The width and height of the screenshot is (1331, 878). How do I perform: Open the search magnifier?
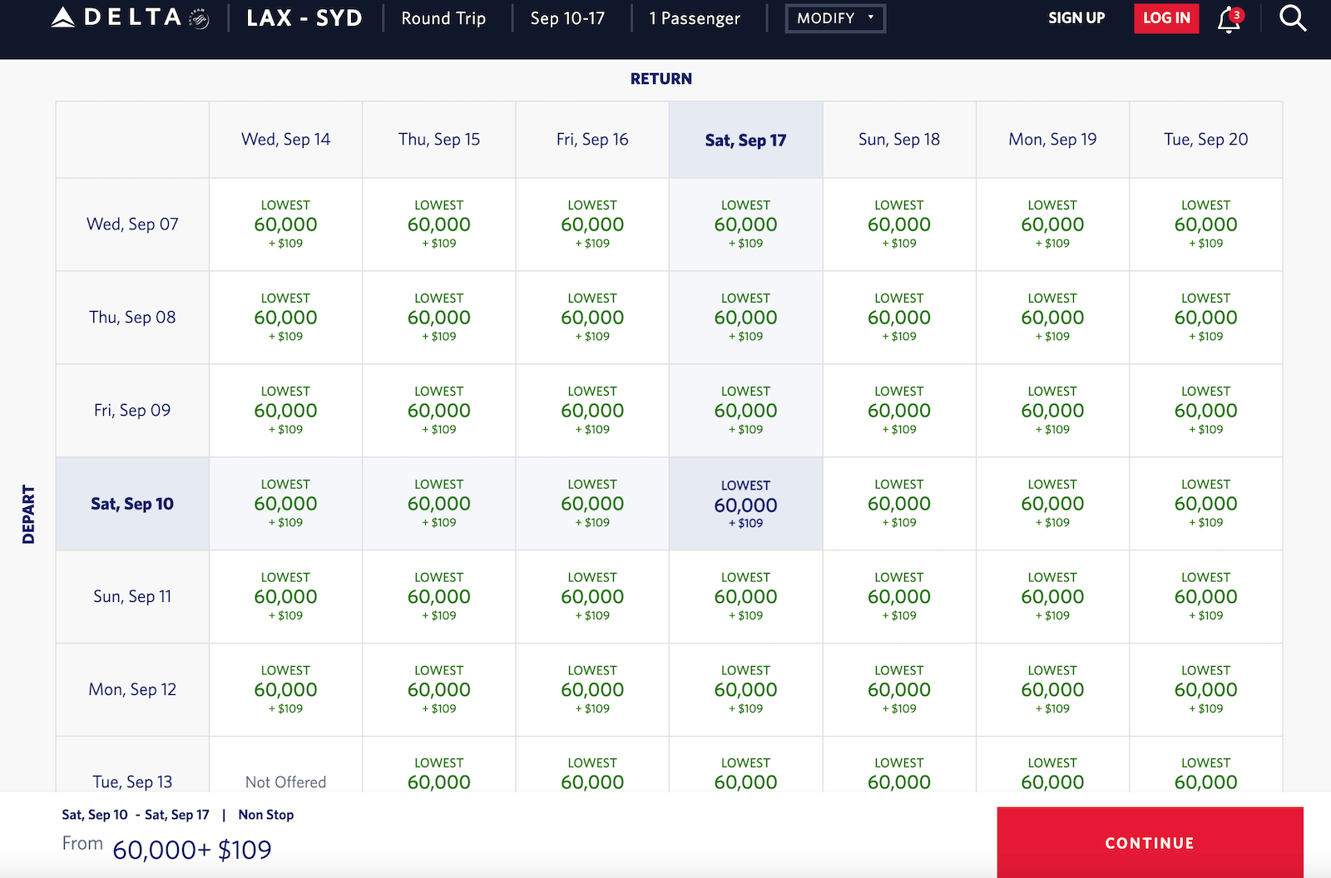(1292, 17)
